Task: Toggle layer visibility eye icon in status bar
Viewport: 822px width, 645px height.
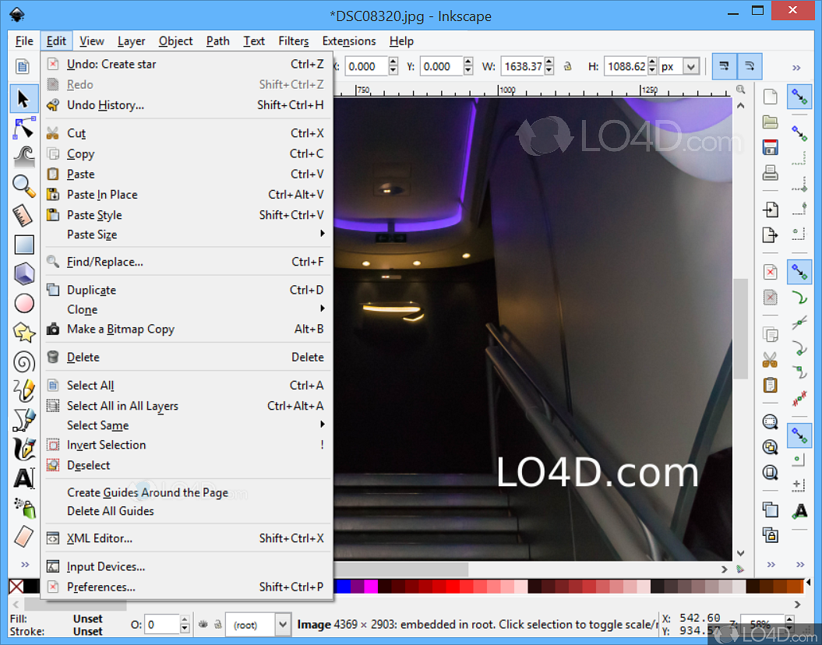Action: pos(203,625)
